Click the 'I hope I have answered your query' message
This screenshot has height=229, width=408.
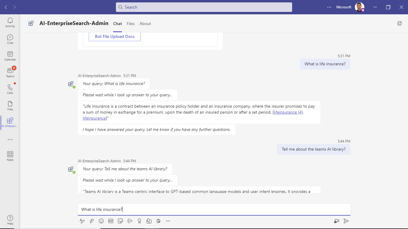(157, 129)
